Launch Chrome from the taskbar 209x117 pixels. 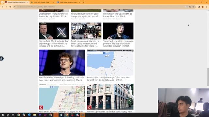19,115
